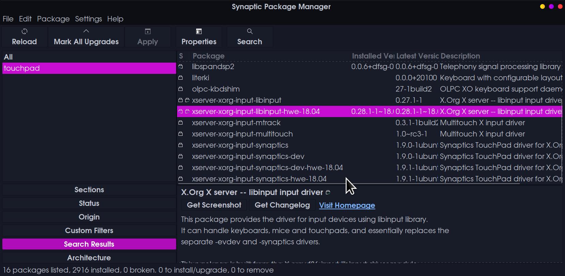The image size is (565, 276).
Task: Open the Settings menu
Action: pyautogui.click(x=89, y=19)
